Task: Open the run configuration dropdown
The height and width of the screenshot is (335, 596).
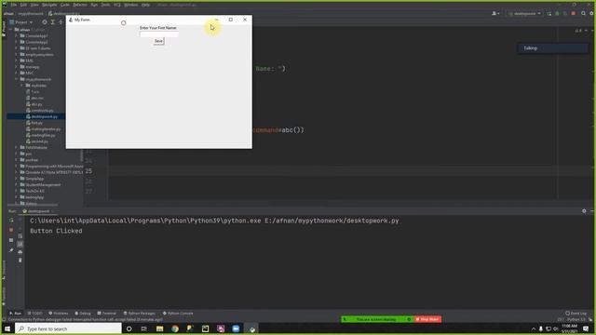Action: click(524, 14)
